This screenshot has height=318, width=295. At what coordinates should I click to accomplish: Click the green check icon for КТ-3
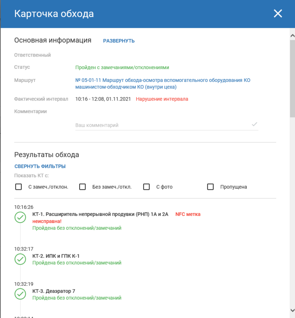pos(20,294)
